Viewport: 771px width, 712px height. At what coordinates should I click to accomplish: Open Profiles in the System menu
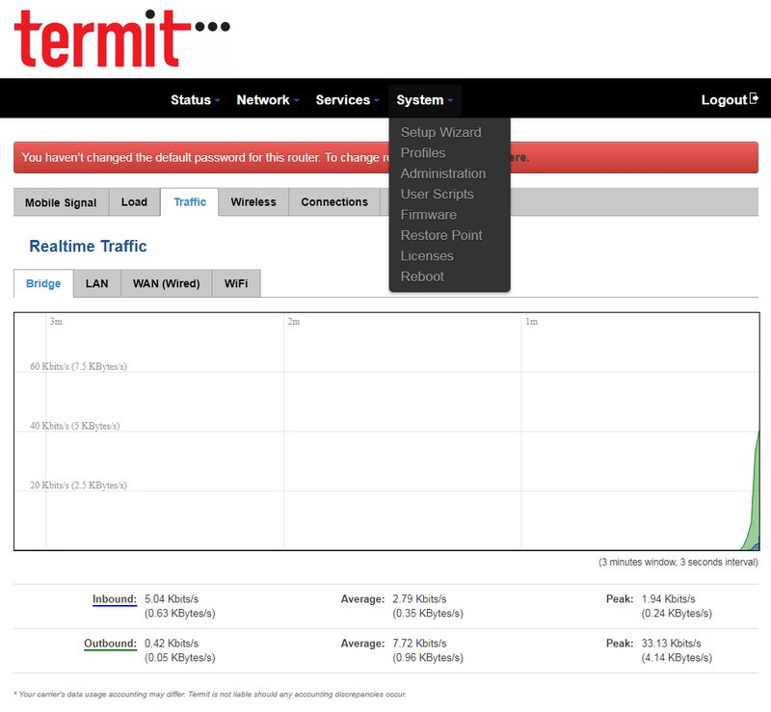[x=423, y=153]
